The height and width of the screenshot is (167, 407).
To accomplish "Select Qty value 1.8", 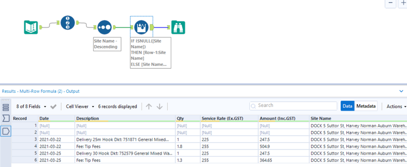I will [188, 146].
